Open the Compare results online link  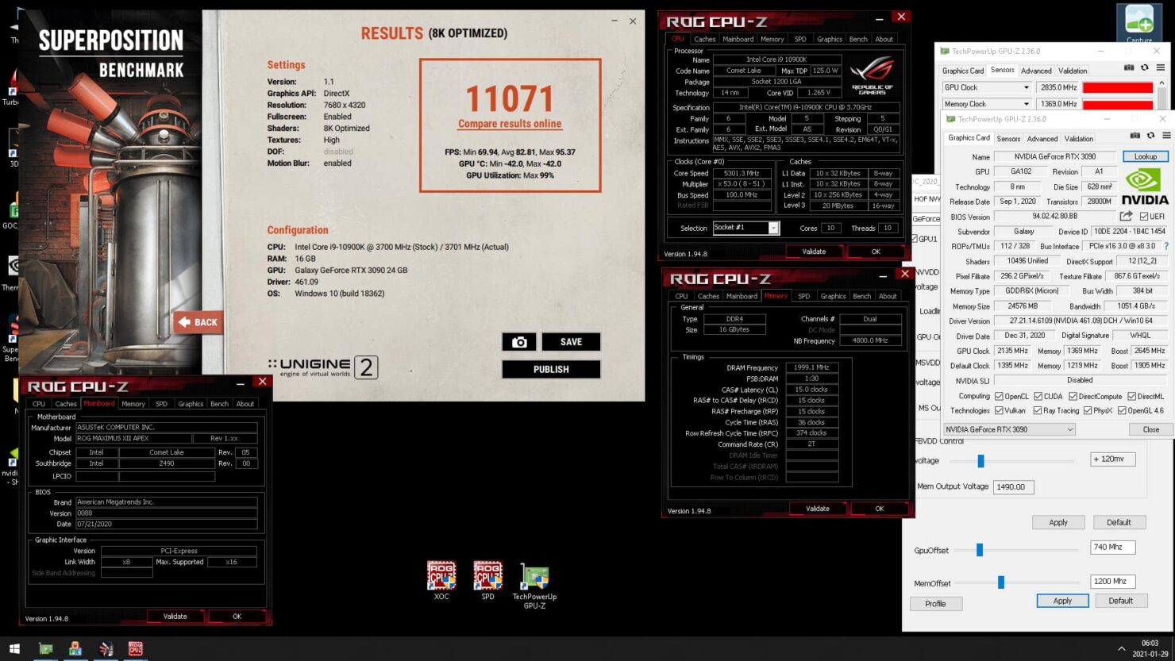[x=510, y=124]
